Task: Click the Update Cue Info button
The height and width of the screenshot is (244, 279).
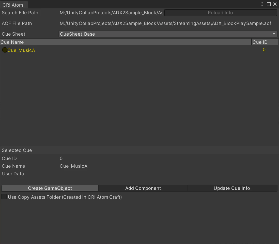Action: 232,188
